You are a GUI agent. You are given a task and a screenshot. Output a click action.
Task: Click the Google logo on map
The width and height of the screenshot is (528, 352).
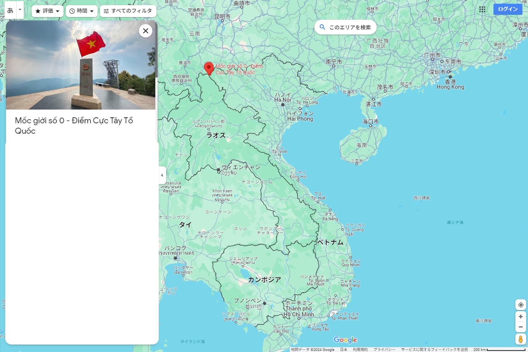345,340
